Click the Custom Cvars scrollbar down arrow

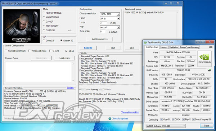pyautogui.click(x=73, y=81)
